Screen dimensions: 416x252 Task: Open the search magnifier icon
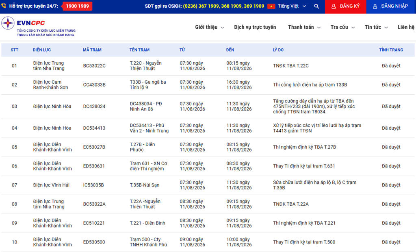pyautogui.click(x=316, y=6)
